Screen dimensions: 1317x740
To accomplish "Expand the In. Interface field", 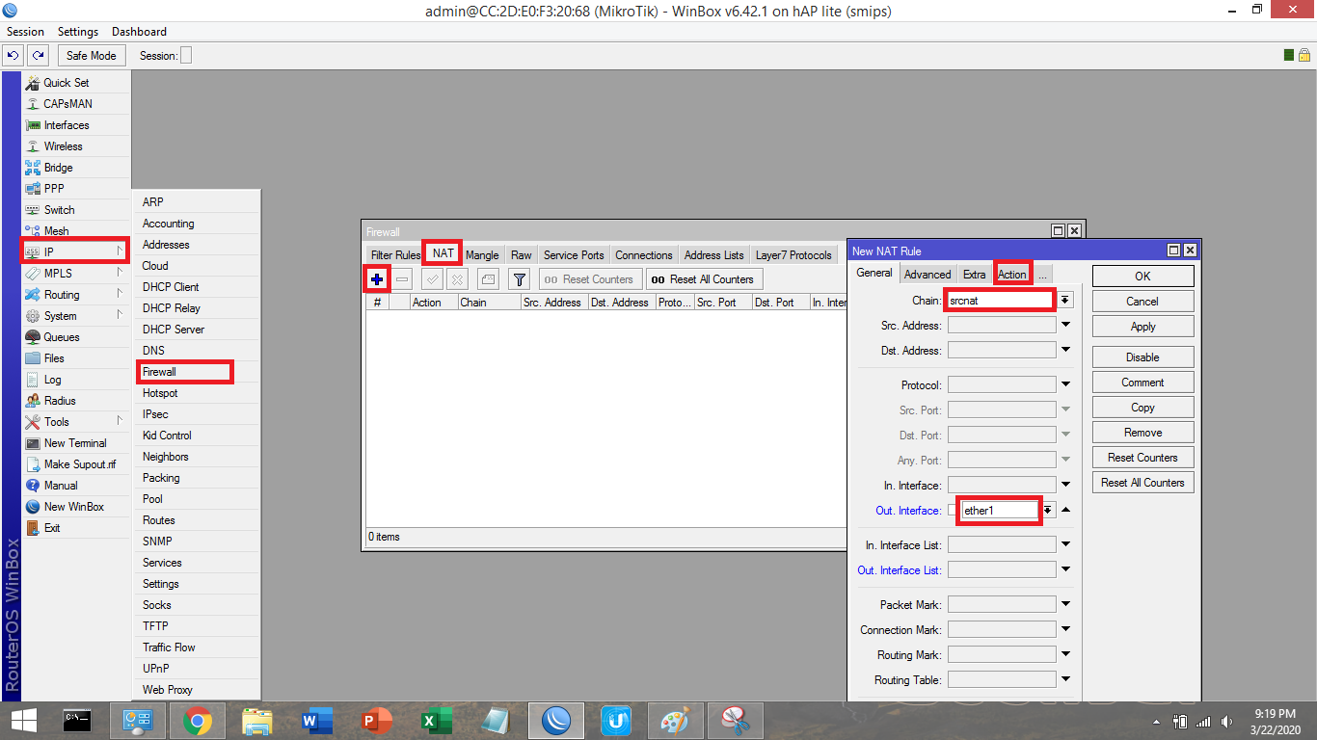I will pyautogui.click(x=1066, y=486).
